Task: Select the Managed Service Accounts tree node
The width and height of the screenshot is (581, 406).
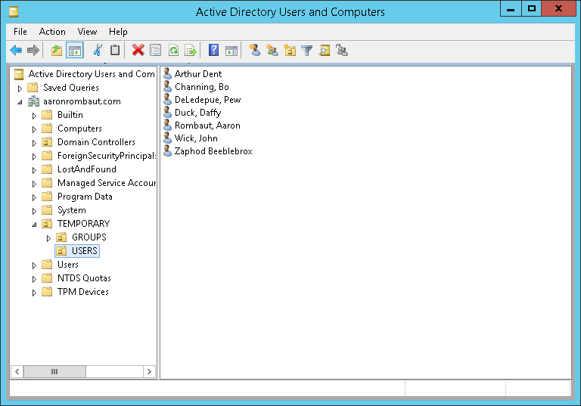Action: coord(107,183)
